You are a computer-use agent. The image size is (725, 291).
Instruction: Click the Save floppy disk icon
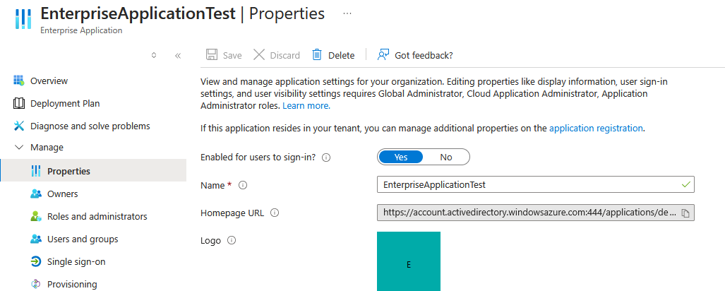click(x=212, y=55)
